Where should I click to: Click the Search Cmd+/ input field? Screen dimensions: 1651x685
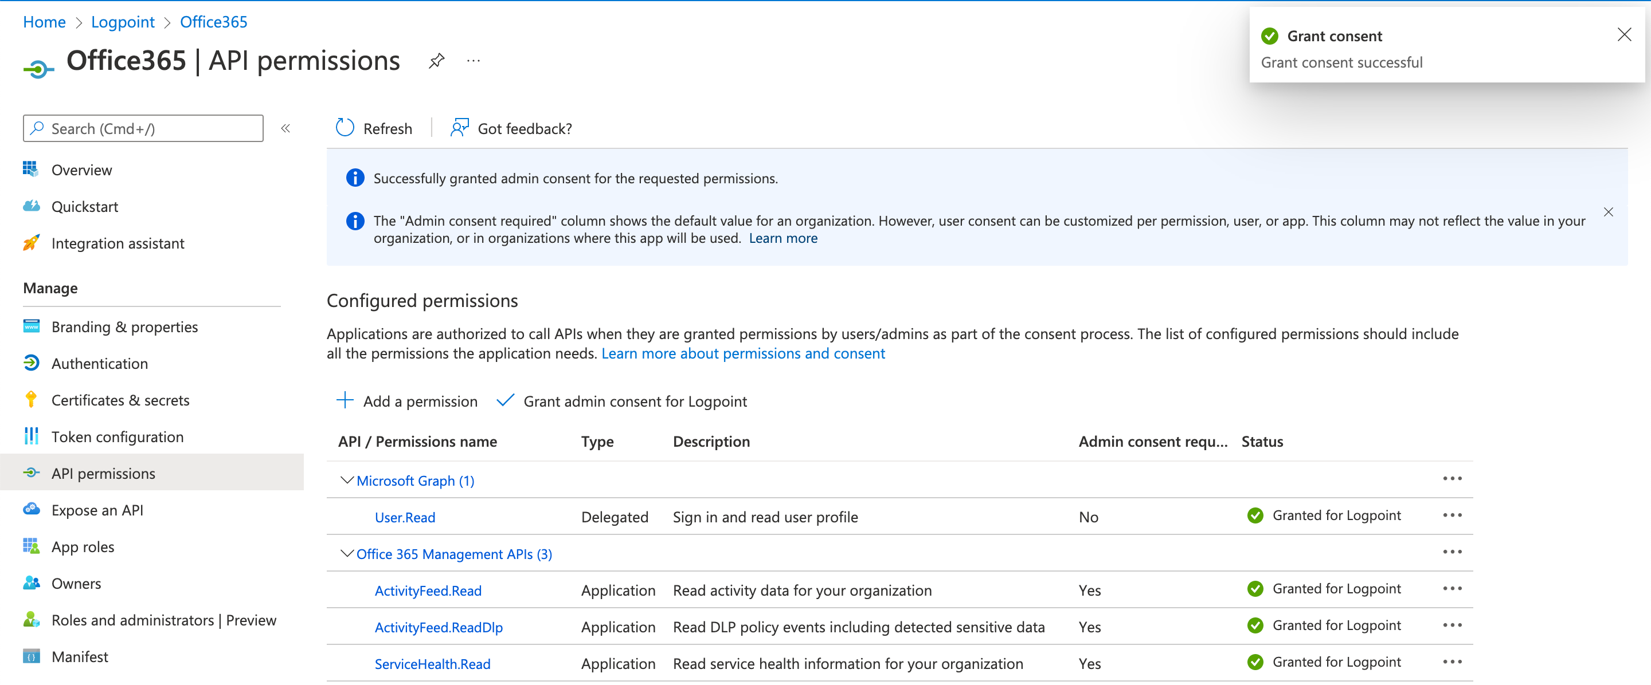[142, 128]
